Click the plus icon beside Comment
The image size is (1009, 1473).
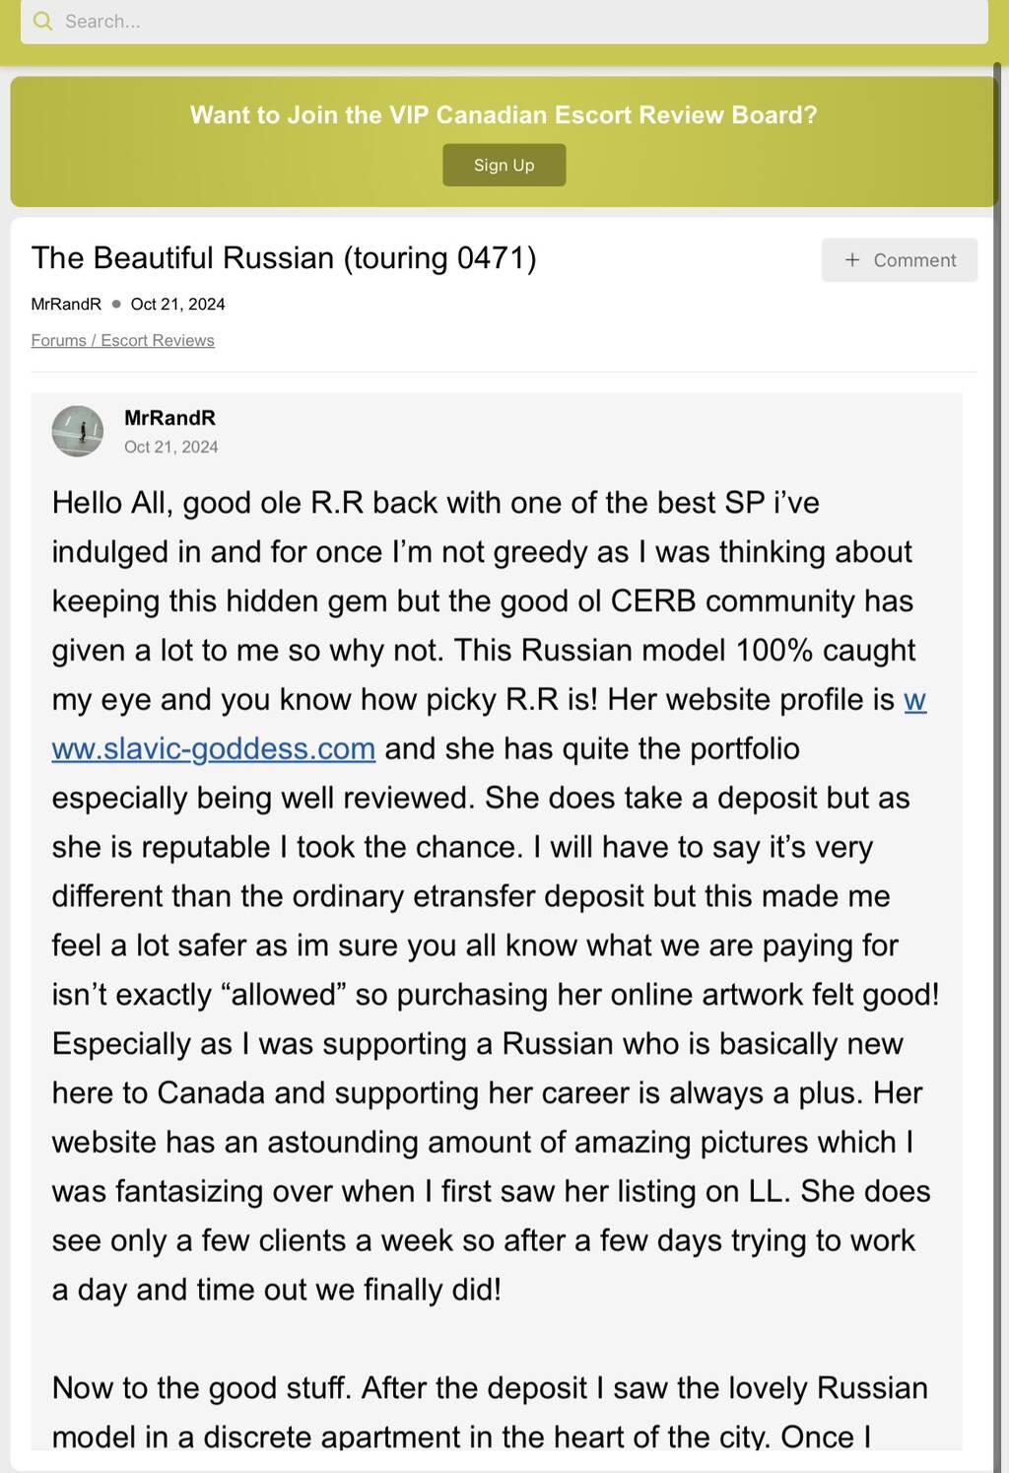(x=852, y=260)
